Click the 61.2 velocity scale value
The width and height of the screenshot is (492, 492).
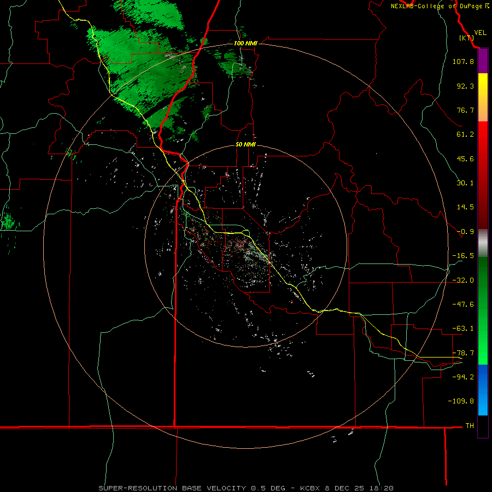click(465, 134)
